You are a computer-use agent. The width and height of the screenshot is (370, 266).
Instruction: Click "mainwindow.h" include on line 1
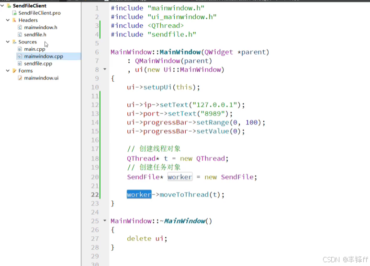pyautogui.click(x=176, y=8)
